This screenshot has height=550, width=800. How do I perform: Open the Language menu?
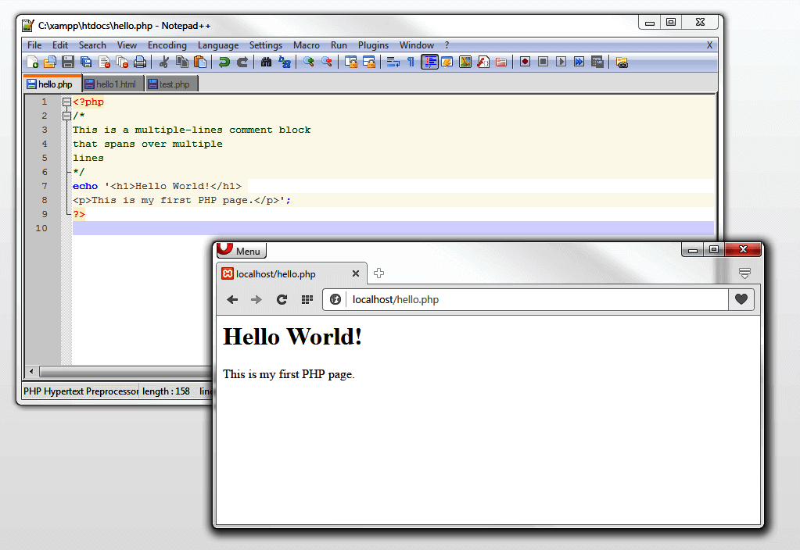coord(218,45)
